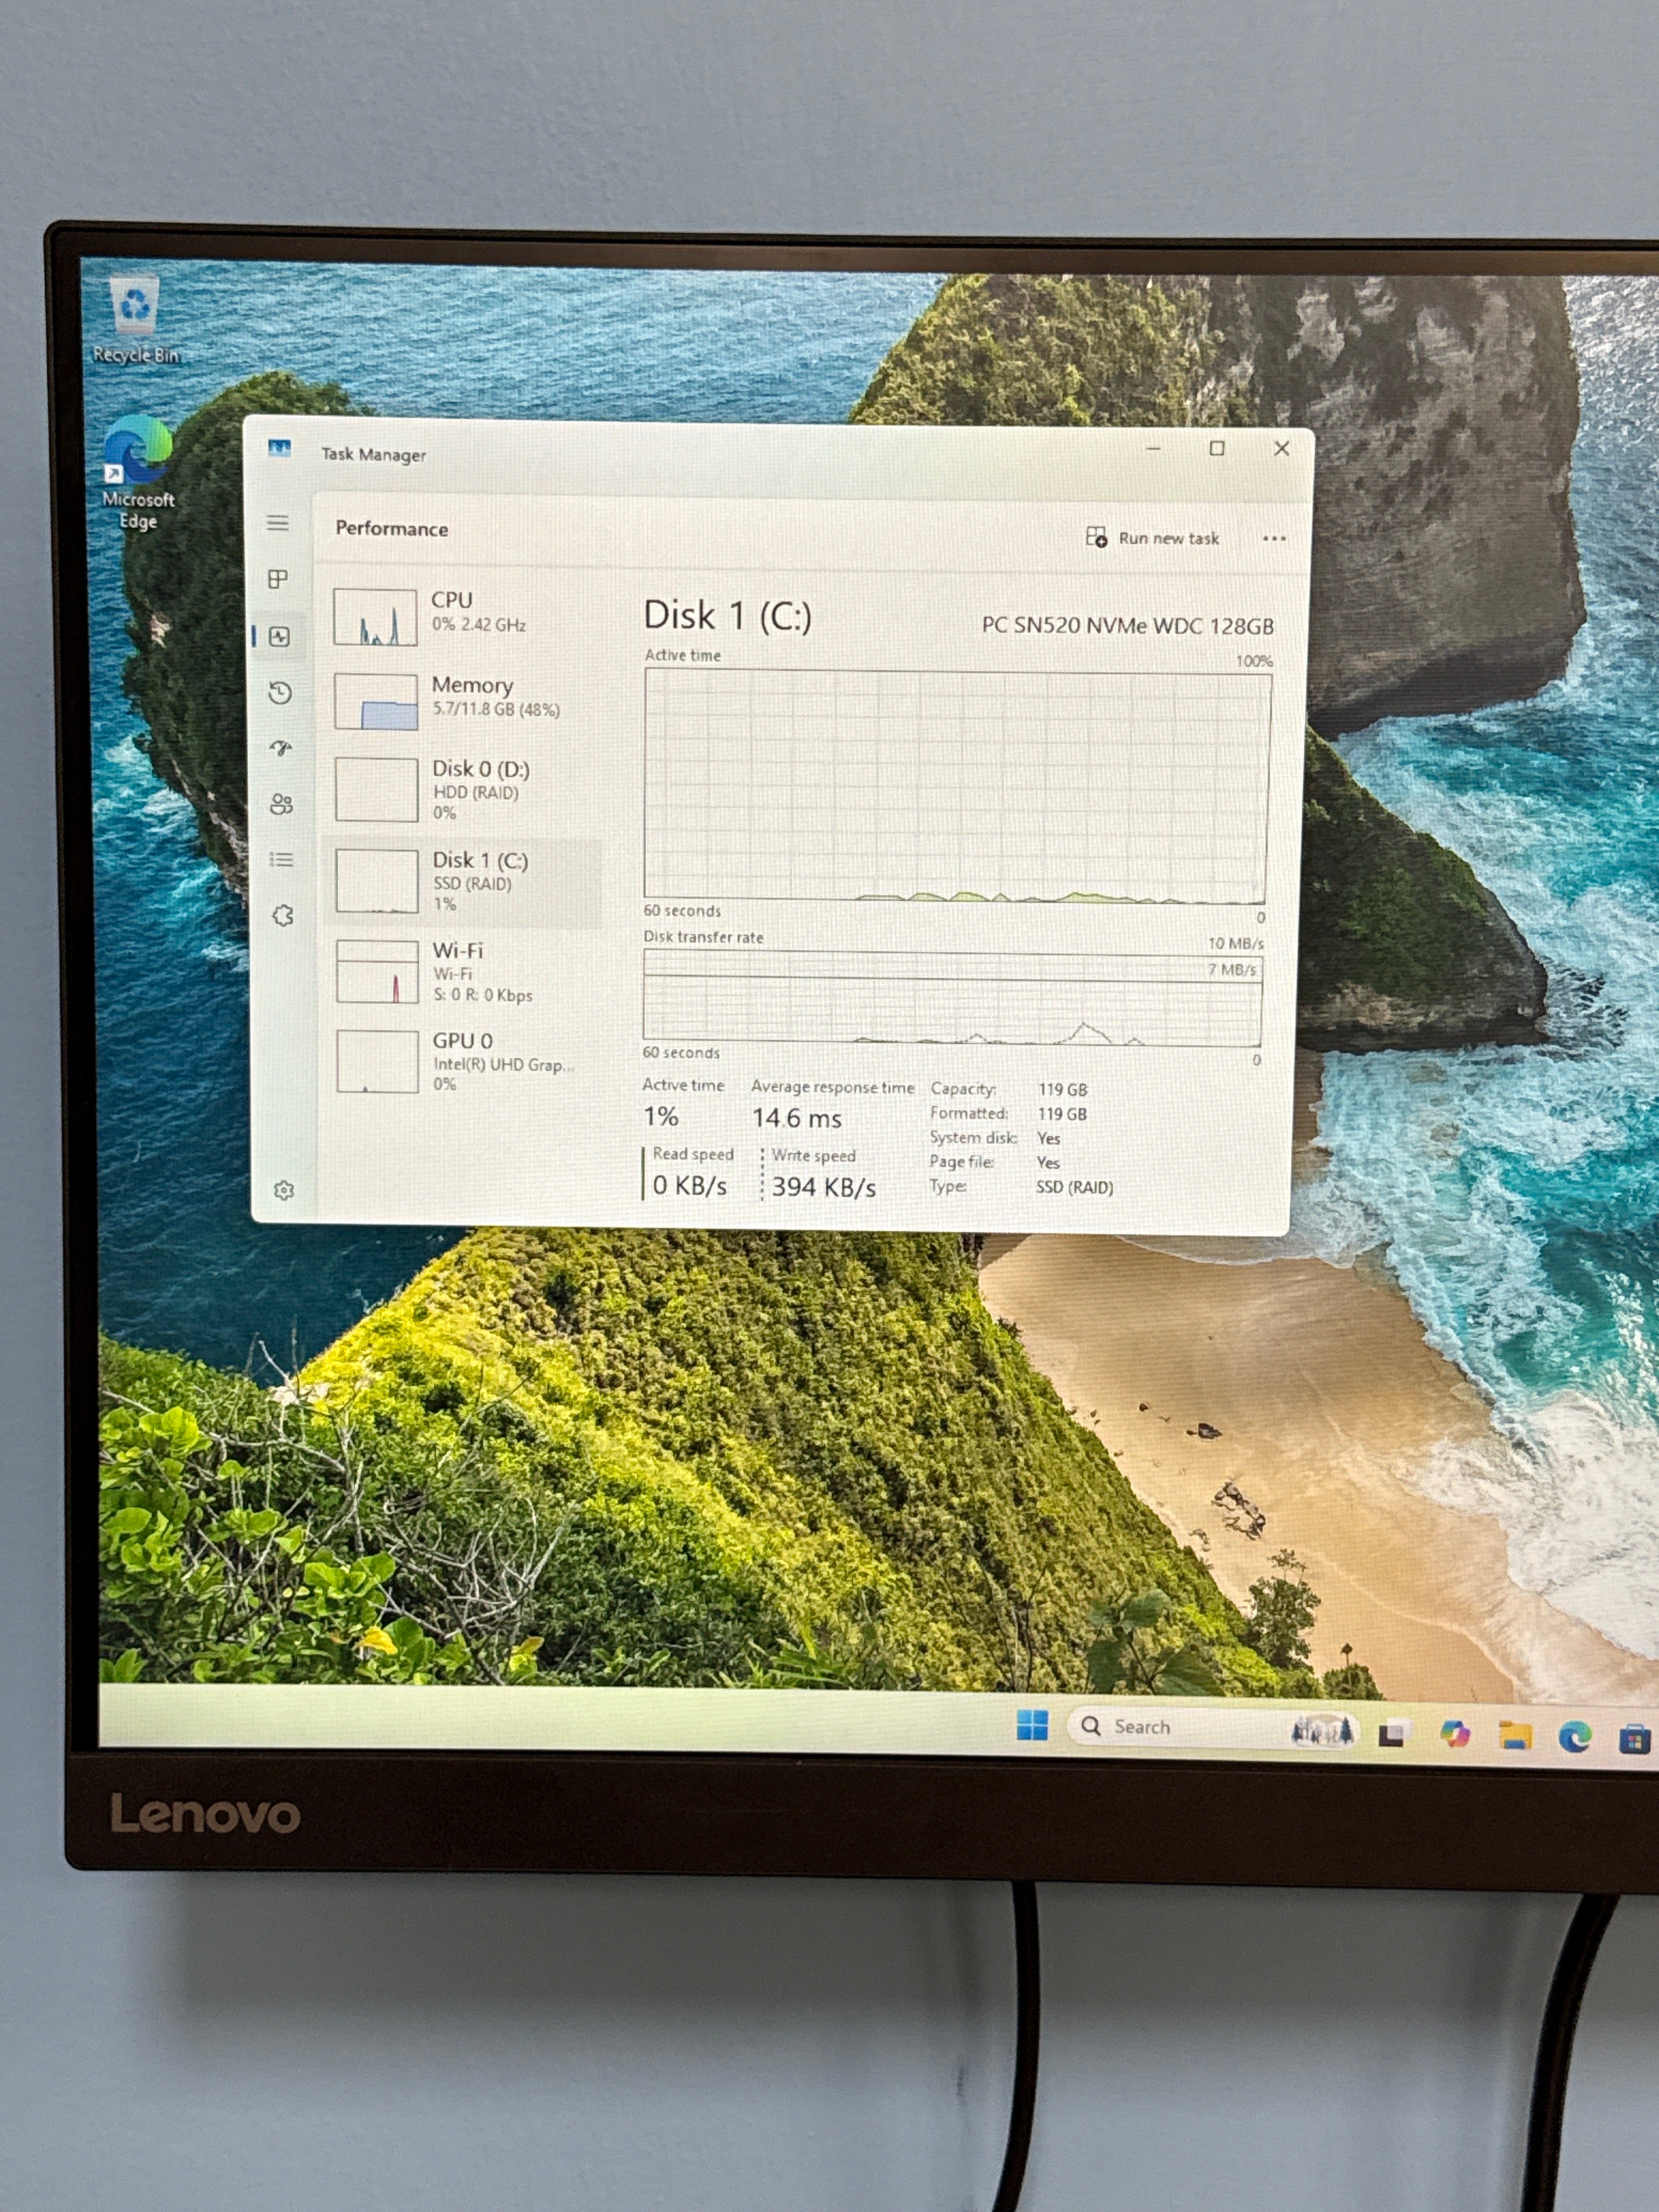Open the Windows Start button
The image size is (1659, 2212).
tap(1032, 1725)
